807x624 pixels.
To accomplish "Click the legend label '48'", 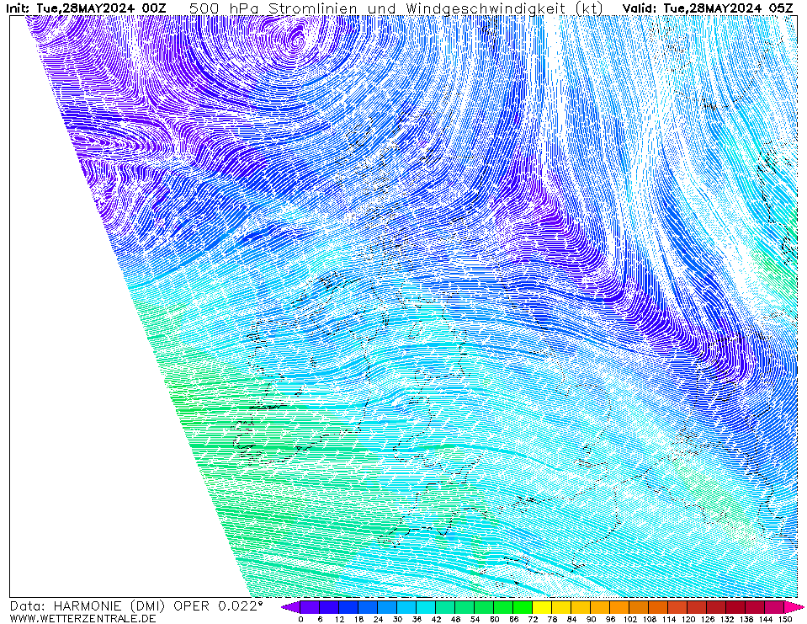I will click(455, 619).
